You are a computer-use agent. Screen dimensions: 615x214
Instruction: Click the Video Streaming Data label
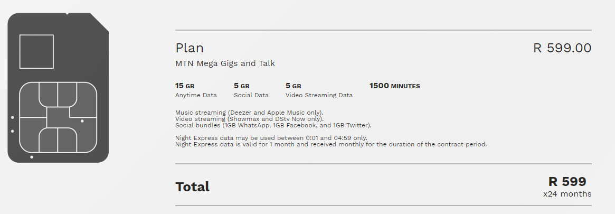pos(319,95)
